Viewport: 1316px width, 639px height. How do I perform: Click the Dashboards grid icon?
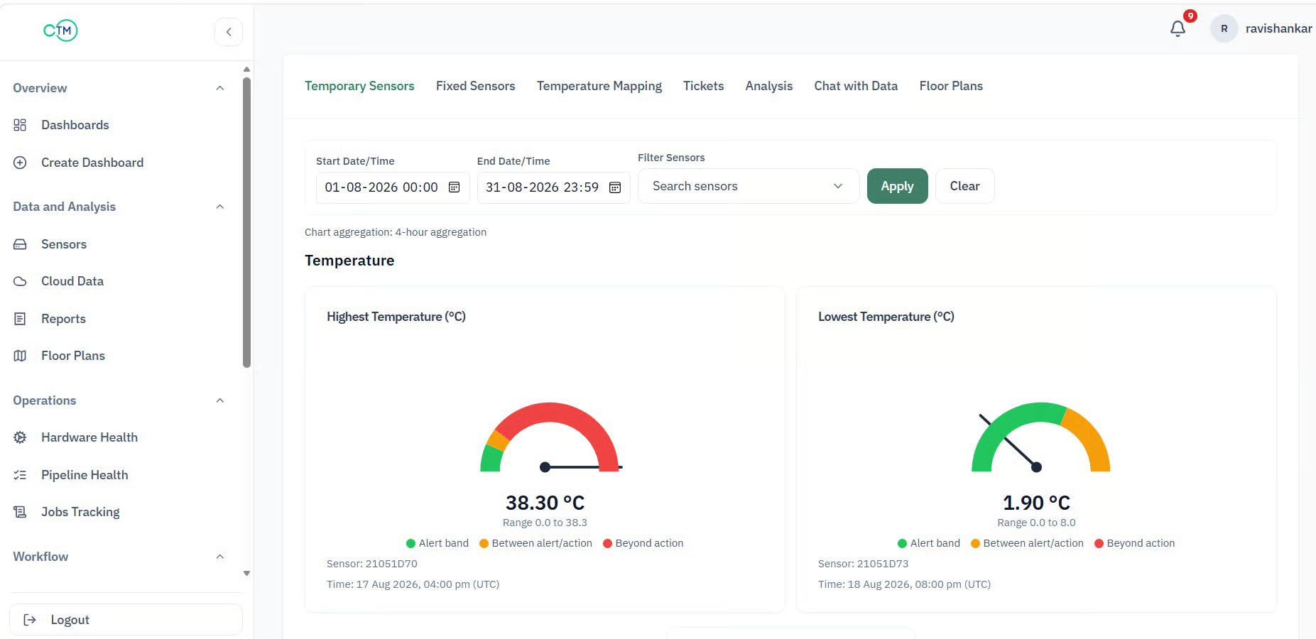coord(20,125)
